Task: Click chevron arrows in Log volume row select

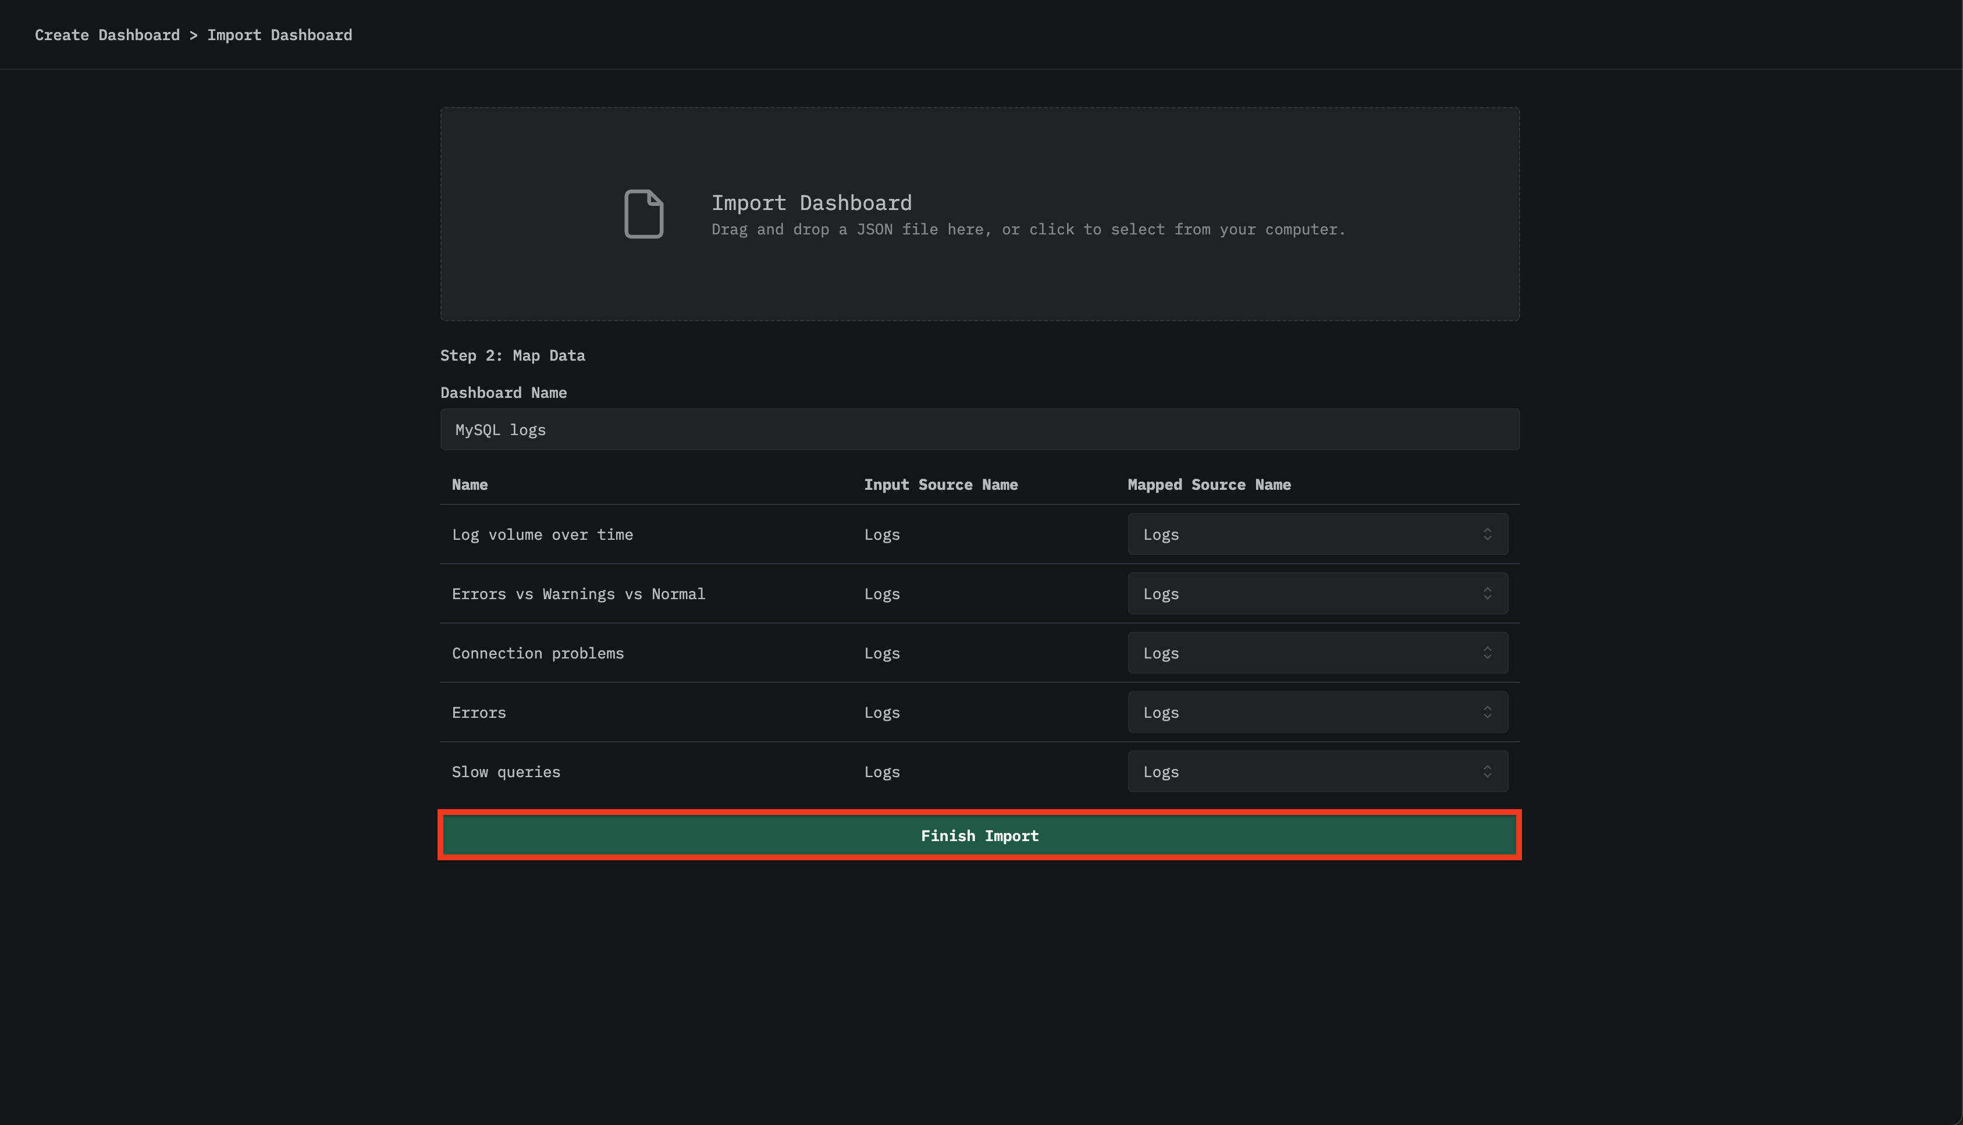Action: point(1487,534)
